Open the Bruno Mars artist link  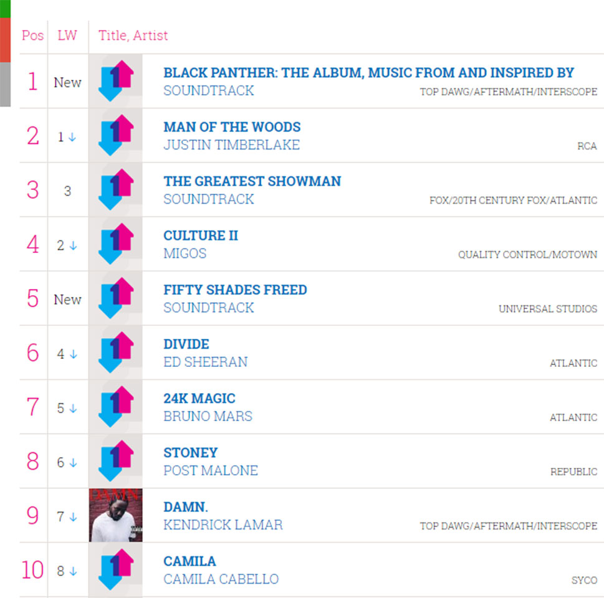click(x=208, y=416)
